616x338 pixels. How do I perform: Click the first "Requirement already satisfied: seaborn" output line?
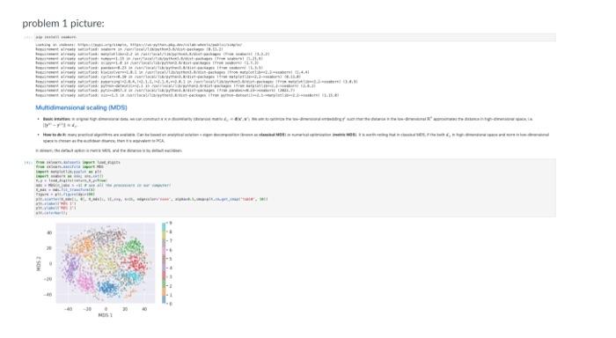[x=129, y=49]
